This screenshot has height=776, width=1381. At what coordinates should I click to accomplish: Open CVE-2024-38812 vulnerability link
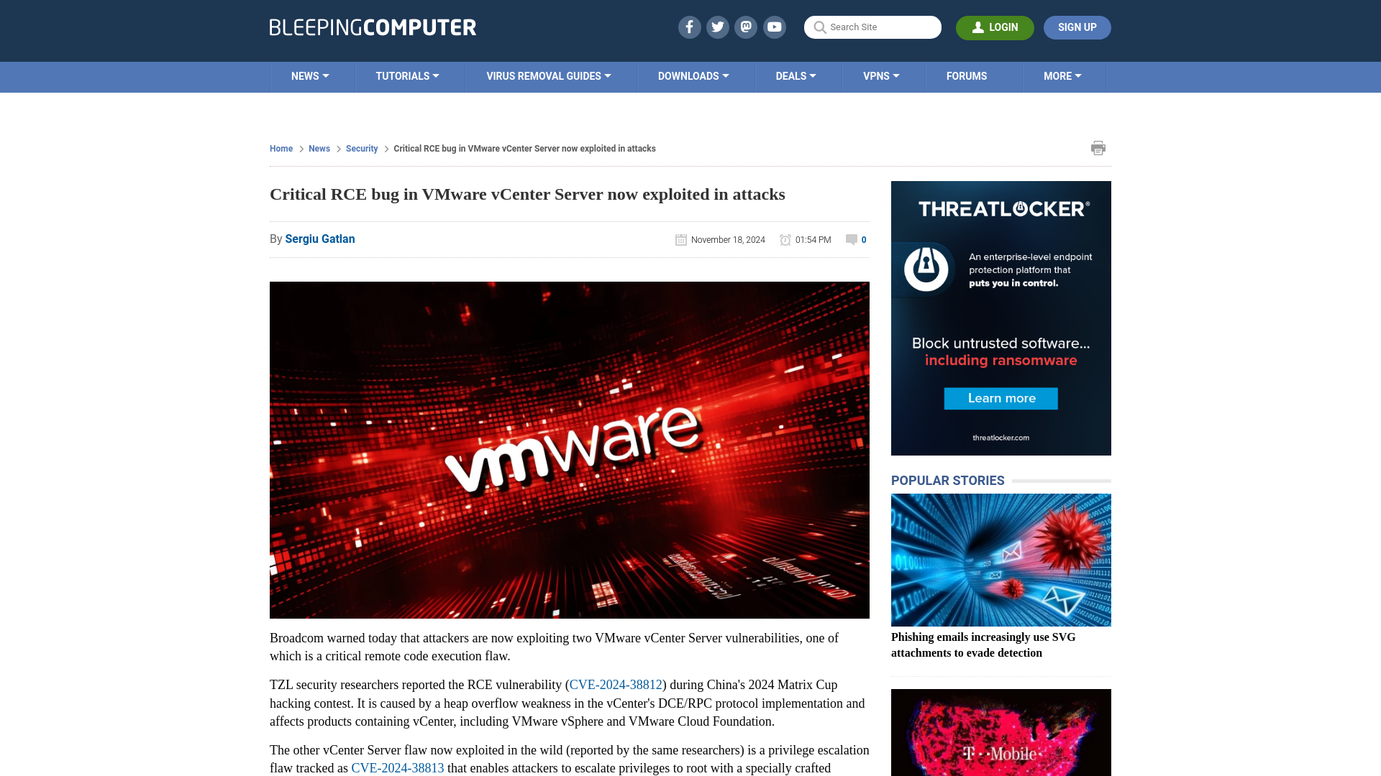(616, 685)
